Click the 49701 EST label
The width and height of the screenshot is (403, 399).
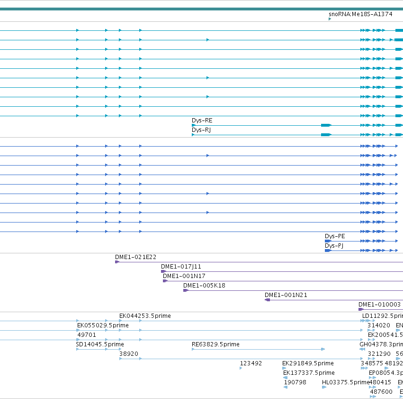coord(87,335)
